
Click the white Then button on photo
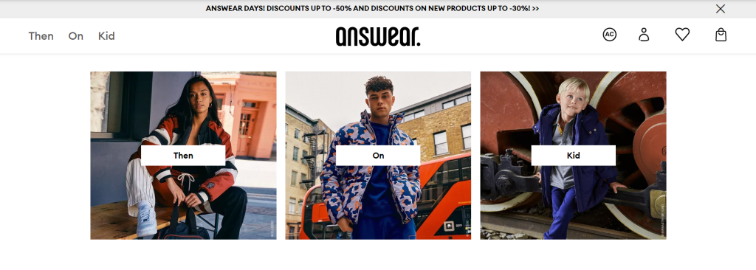click(x=183, y=155)
